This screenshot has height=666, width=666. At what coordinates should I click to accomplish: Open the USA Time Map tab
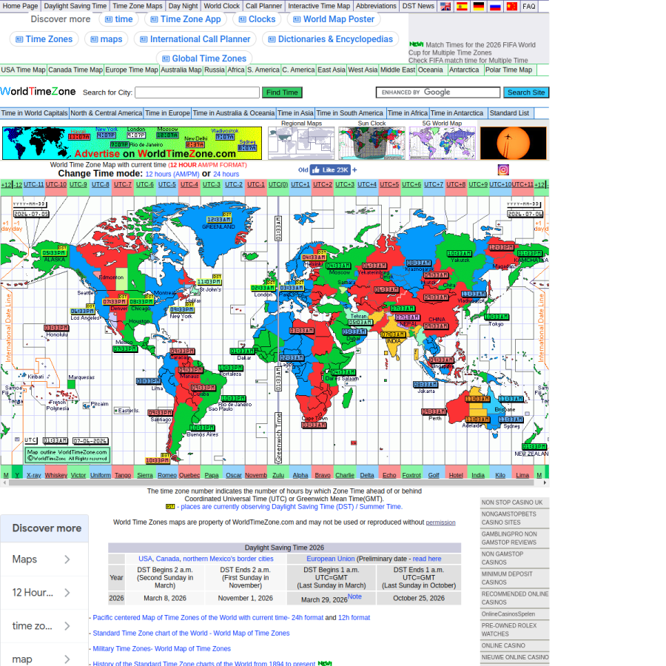(24, 70)
